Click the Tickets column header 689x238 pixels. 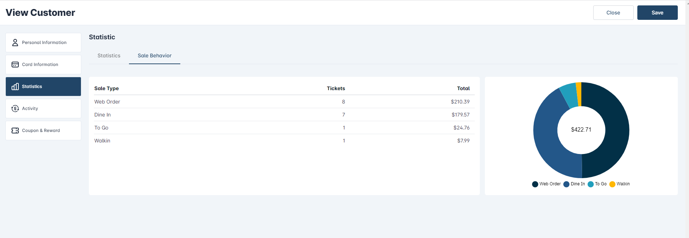(336, 88)
